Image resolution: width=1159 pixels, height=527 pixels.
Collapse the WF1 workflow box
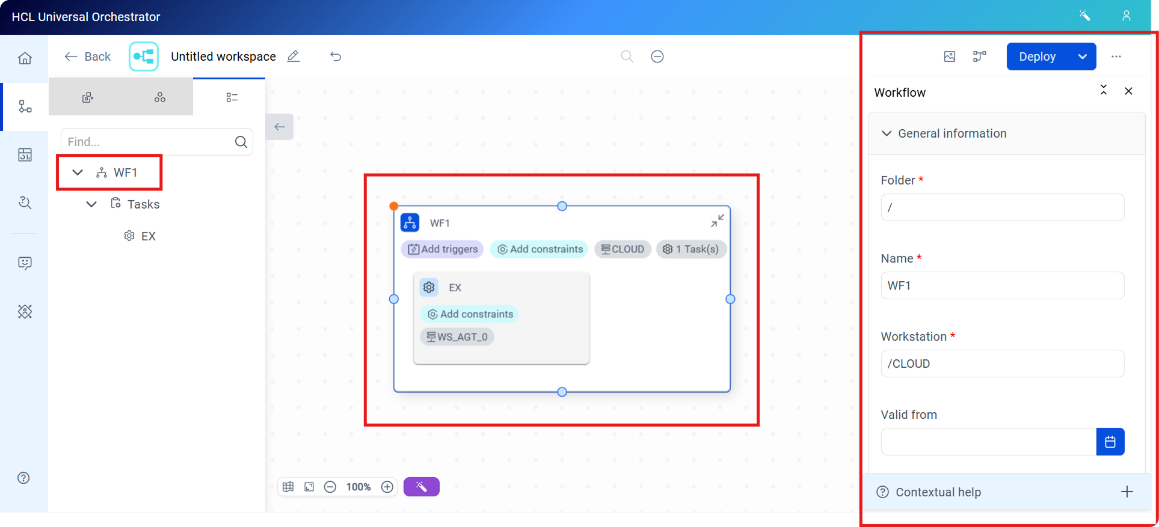[x=717, y=221]
